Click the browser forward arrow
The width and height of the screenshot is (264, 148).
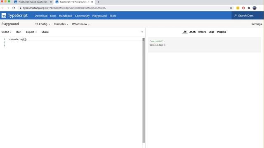point(8,8)
